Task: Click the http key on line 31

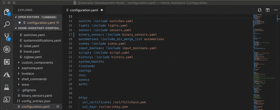Action: click(x=82, y=97)
